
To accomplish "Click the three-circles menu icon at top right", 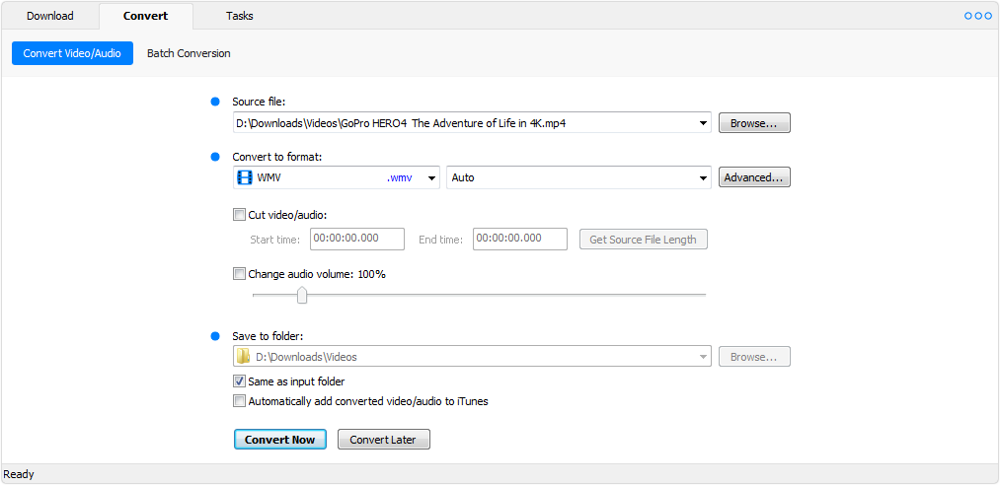I will pos(977,16).
